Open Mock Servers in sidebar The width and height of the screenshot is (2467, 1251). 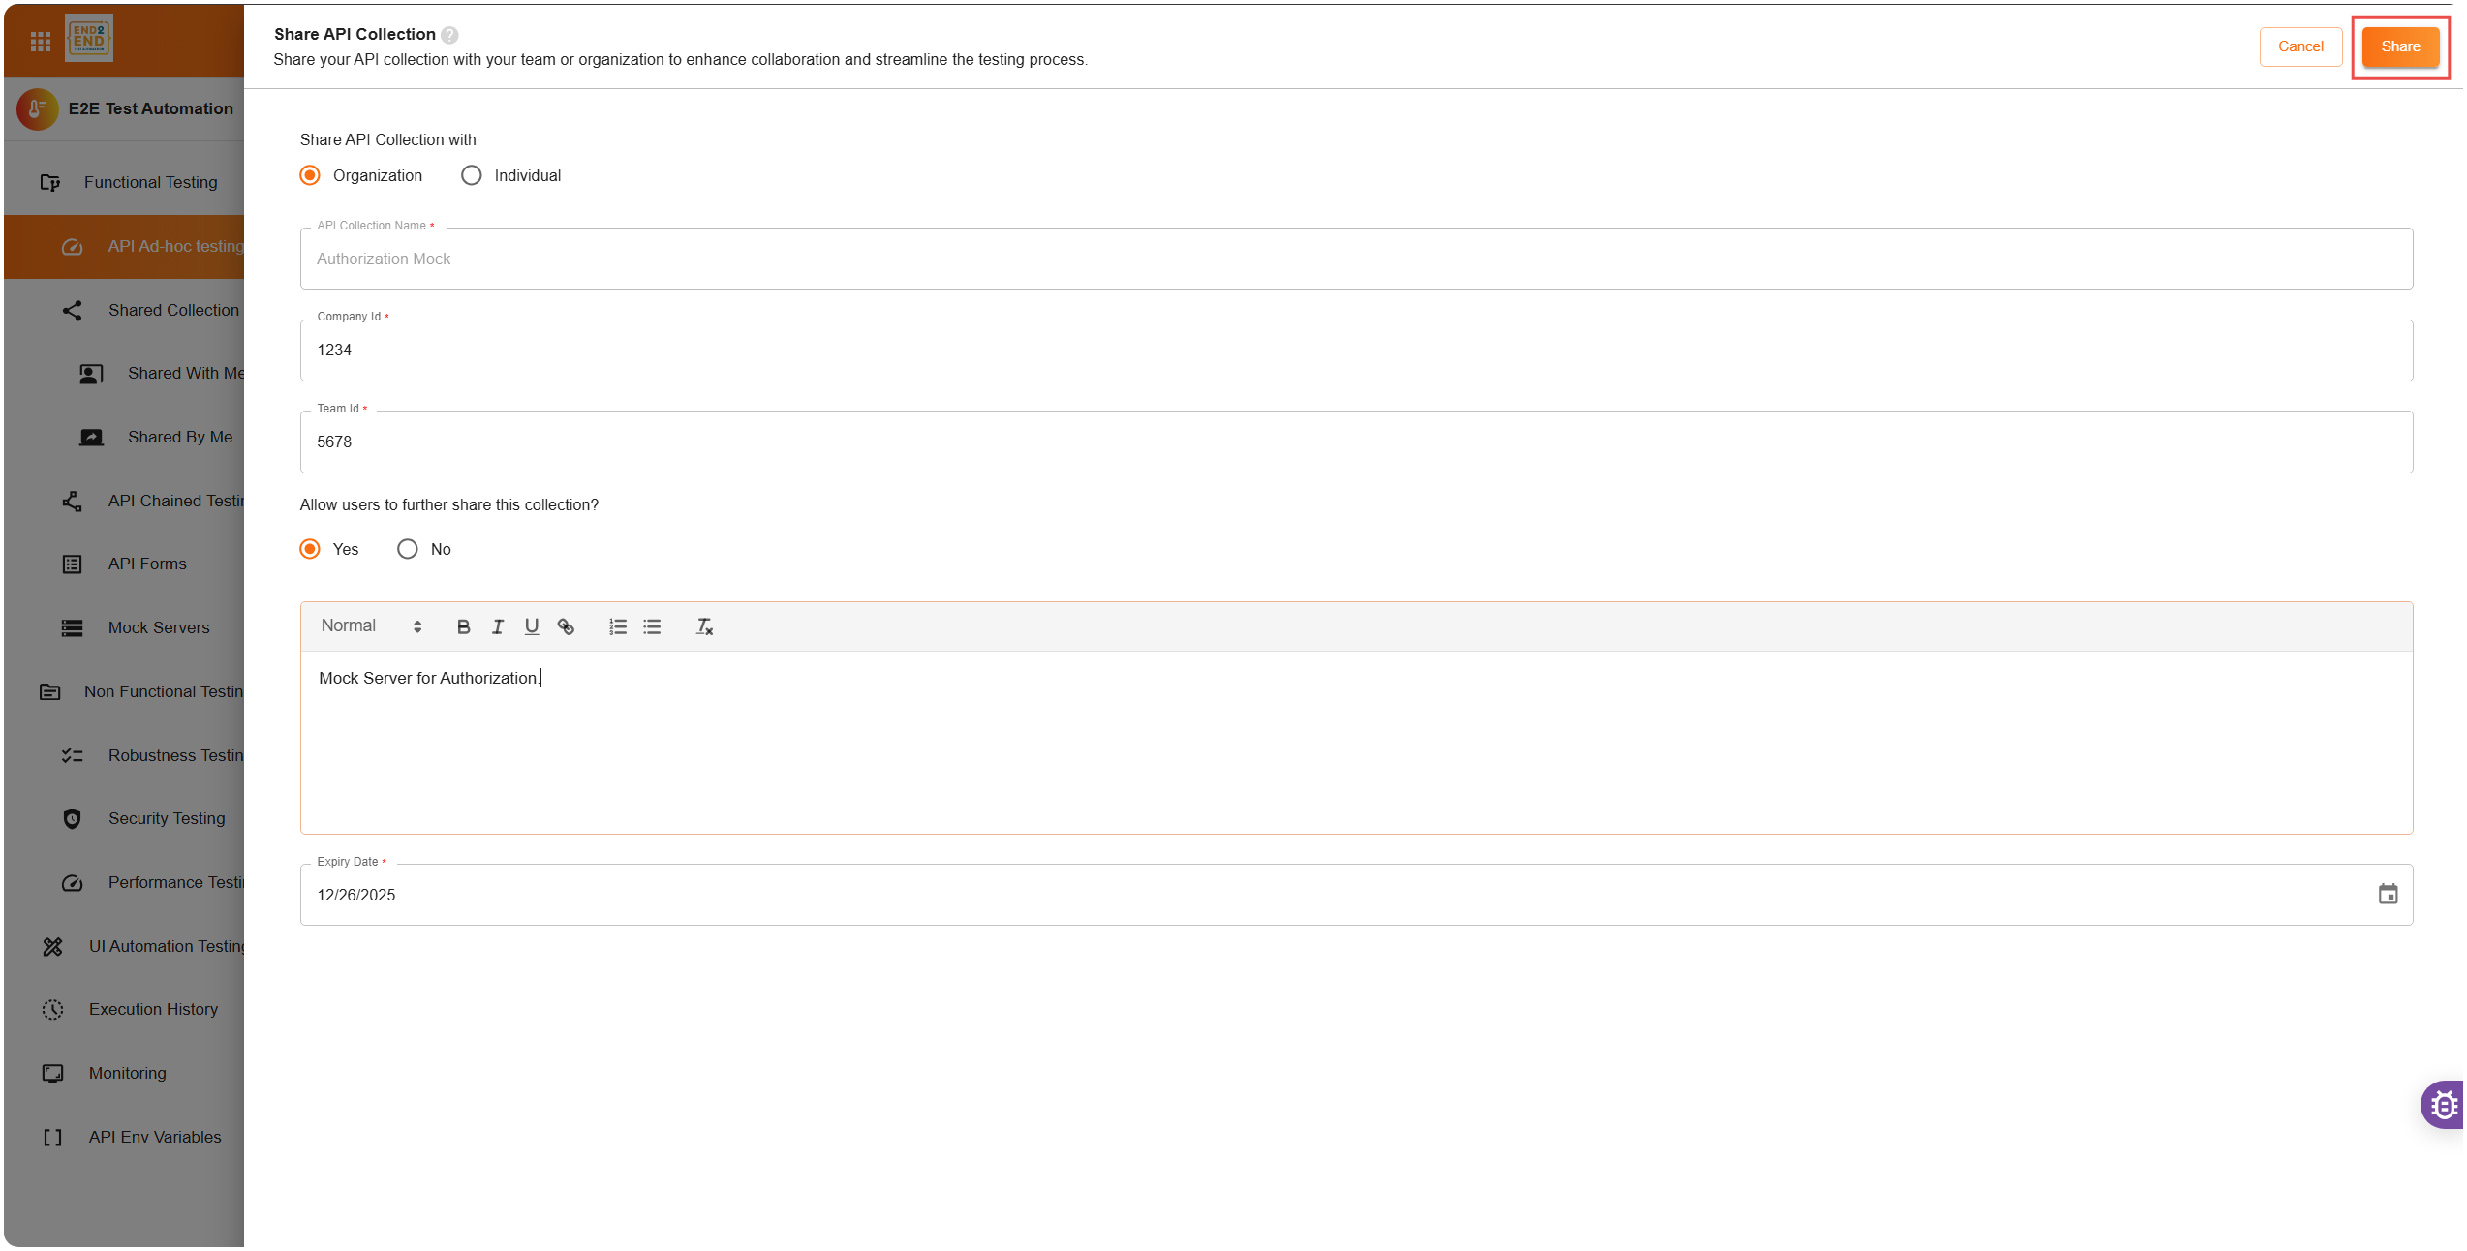click(x=158, y=627)
